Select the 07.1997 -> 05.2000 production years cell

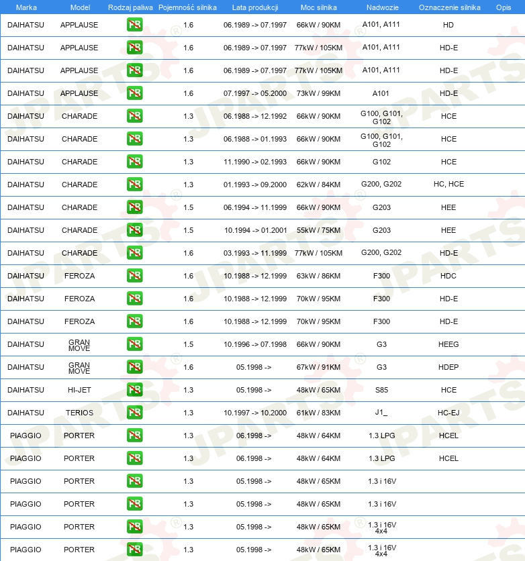click(x=255, y=93)
